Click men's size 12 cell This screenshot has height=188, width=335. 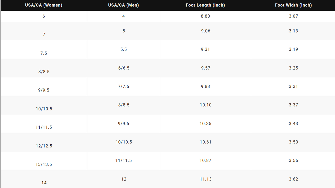124,179
